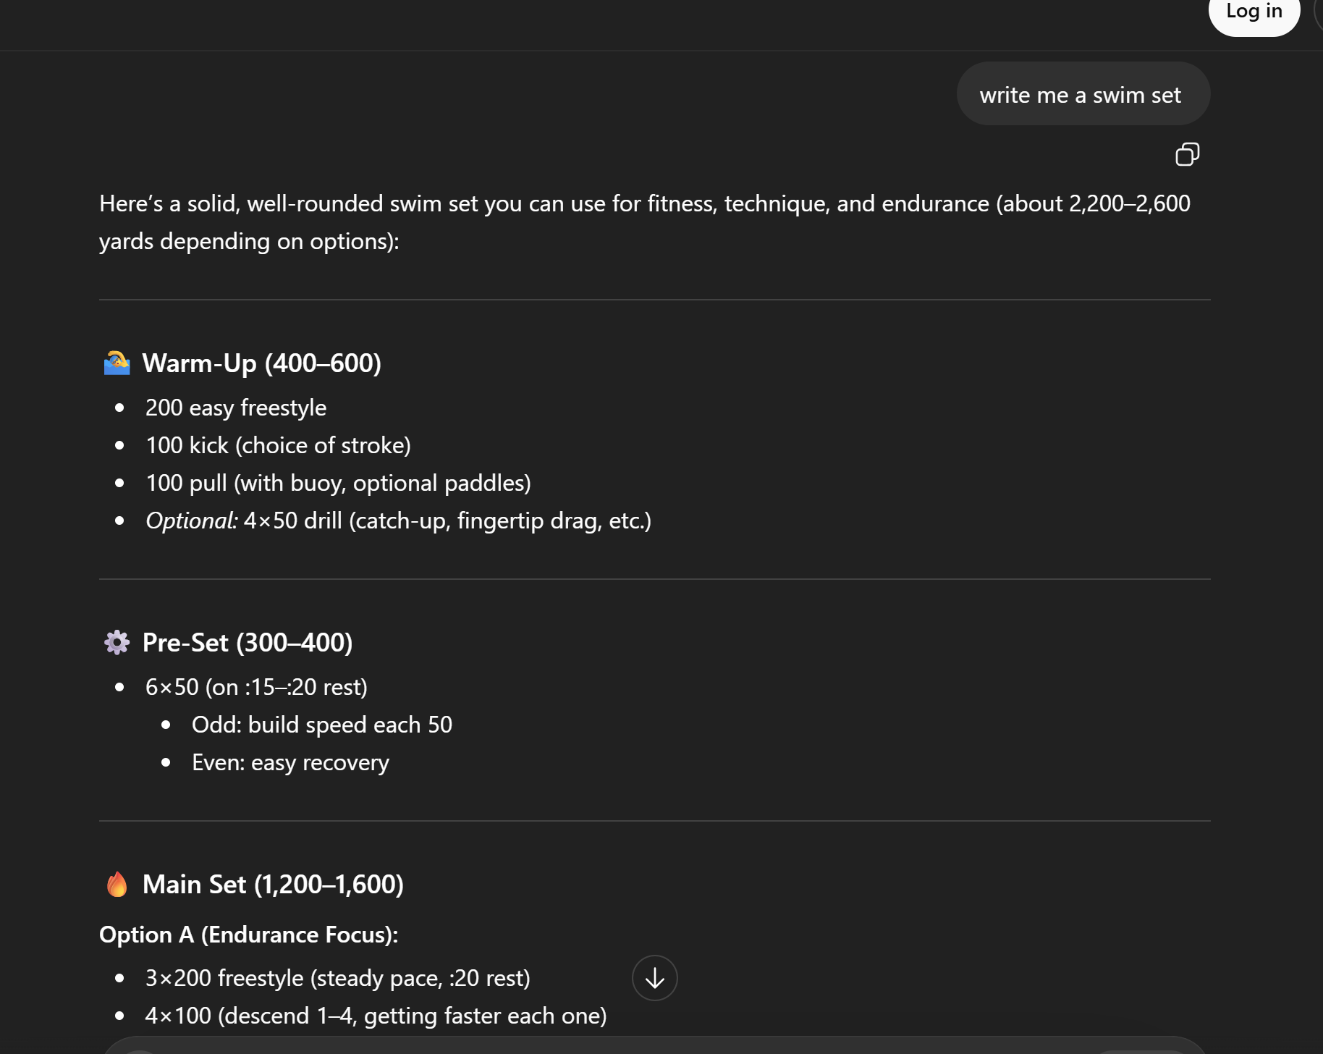Click the Log in button
Viewport: 1323px width, 1054px height.
click(x=1254, y=12)
